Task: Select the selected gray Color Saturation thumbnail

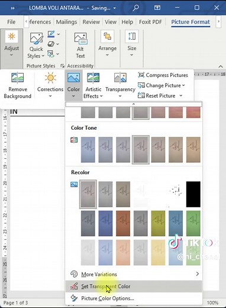Action: click(x=140, y=113)
